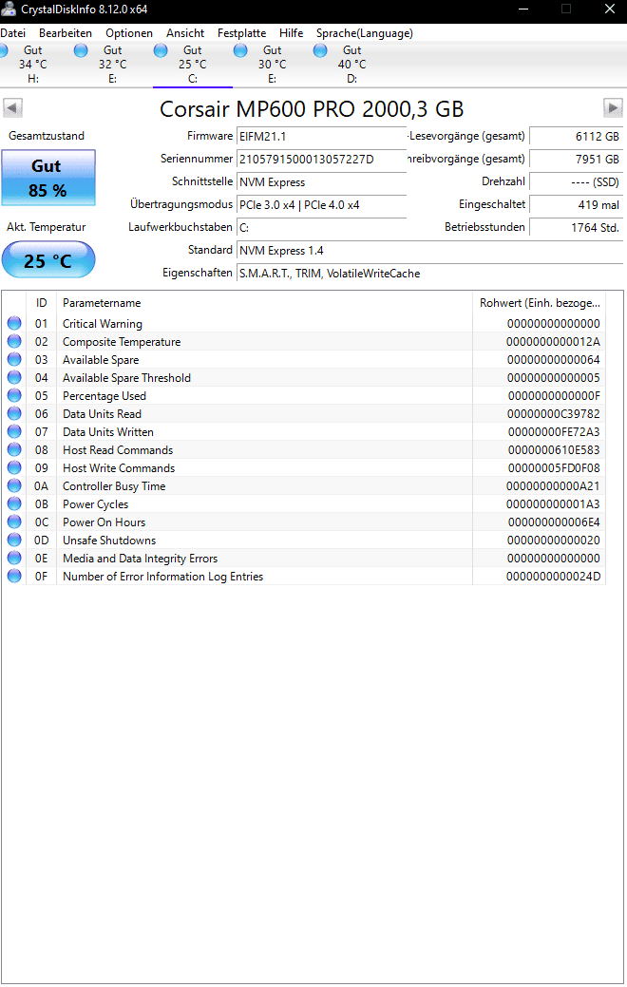The image size is (627, 987).
Task: Open the Ansicht menu
Action: [185, 33]
